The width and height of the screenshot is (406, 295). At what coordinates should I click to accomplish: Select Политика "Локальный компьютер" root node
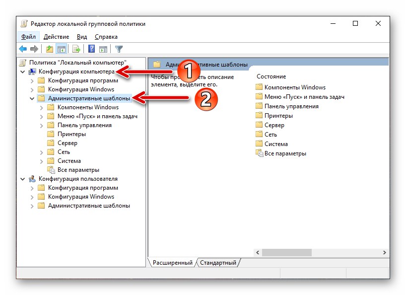(78, 63)
